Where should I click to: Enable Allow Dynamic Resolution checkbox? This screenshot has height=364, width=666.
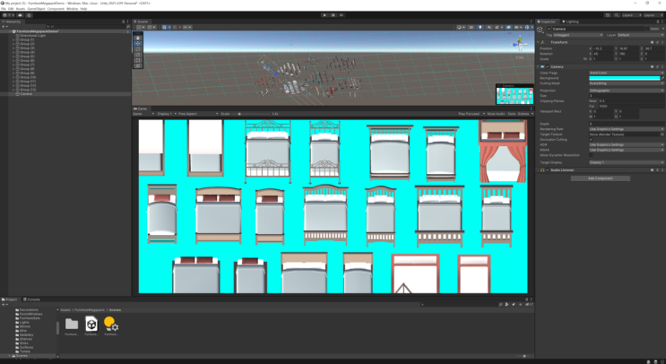click(x=591, y=155)
